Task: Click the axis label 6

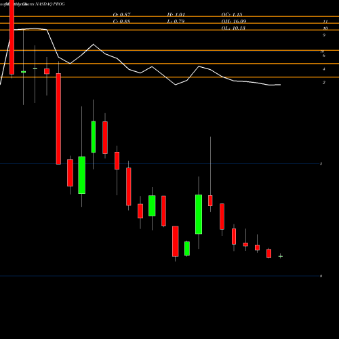Action: [x=324, y=56]
